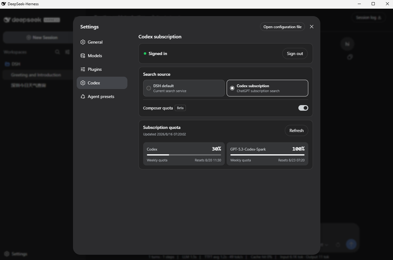
Task: Click the 100% GPT-5.3-Codex-Spark value
Action: pos(298,149)
